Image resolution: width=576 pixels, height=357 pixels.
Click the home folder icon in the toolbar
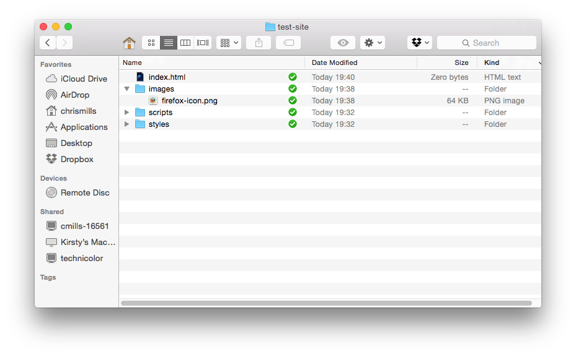pos(129,42)
